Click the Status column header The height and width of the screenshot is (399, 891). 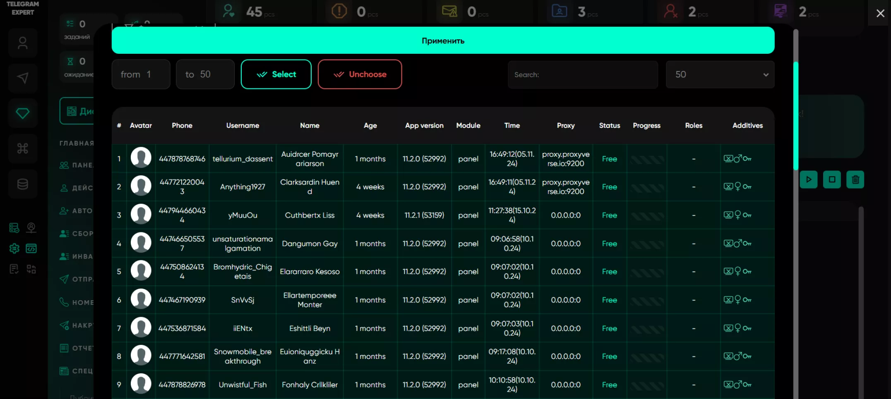pos(610,125)
